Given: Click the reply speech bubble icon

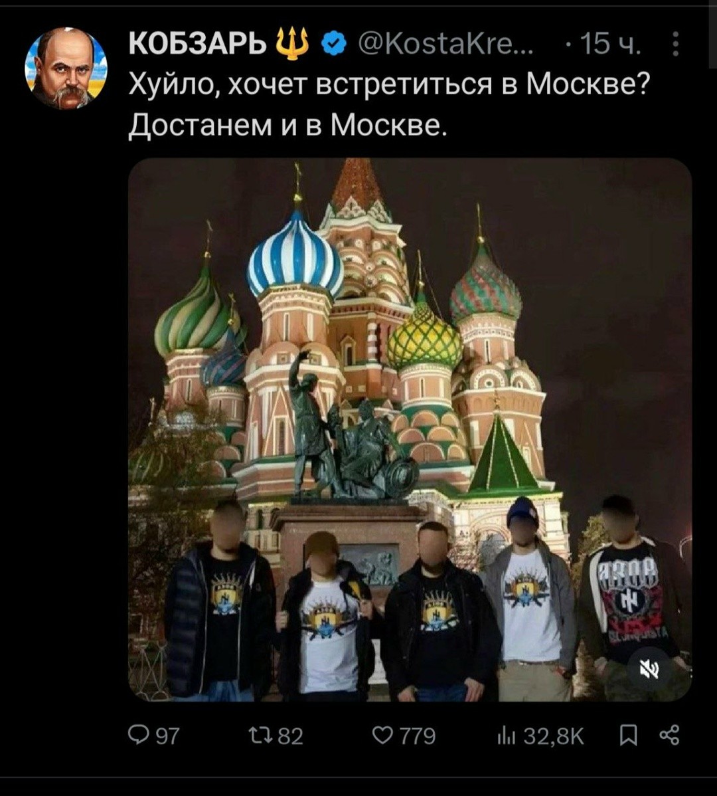Looking at the screenshot, I should 139,735.
